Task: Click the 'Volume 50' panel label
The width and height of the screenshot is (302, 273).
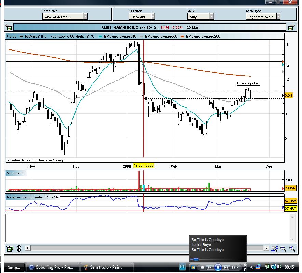Action: (x=16, y=173)
